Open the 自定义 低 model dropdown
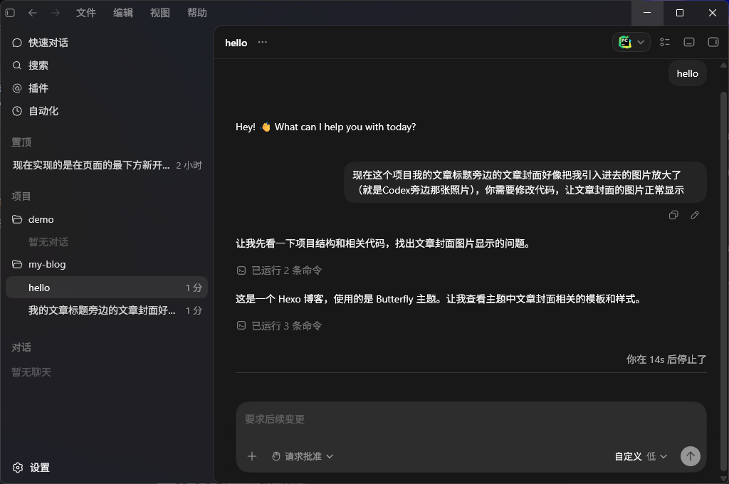 [x=641, y=456]
